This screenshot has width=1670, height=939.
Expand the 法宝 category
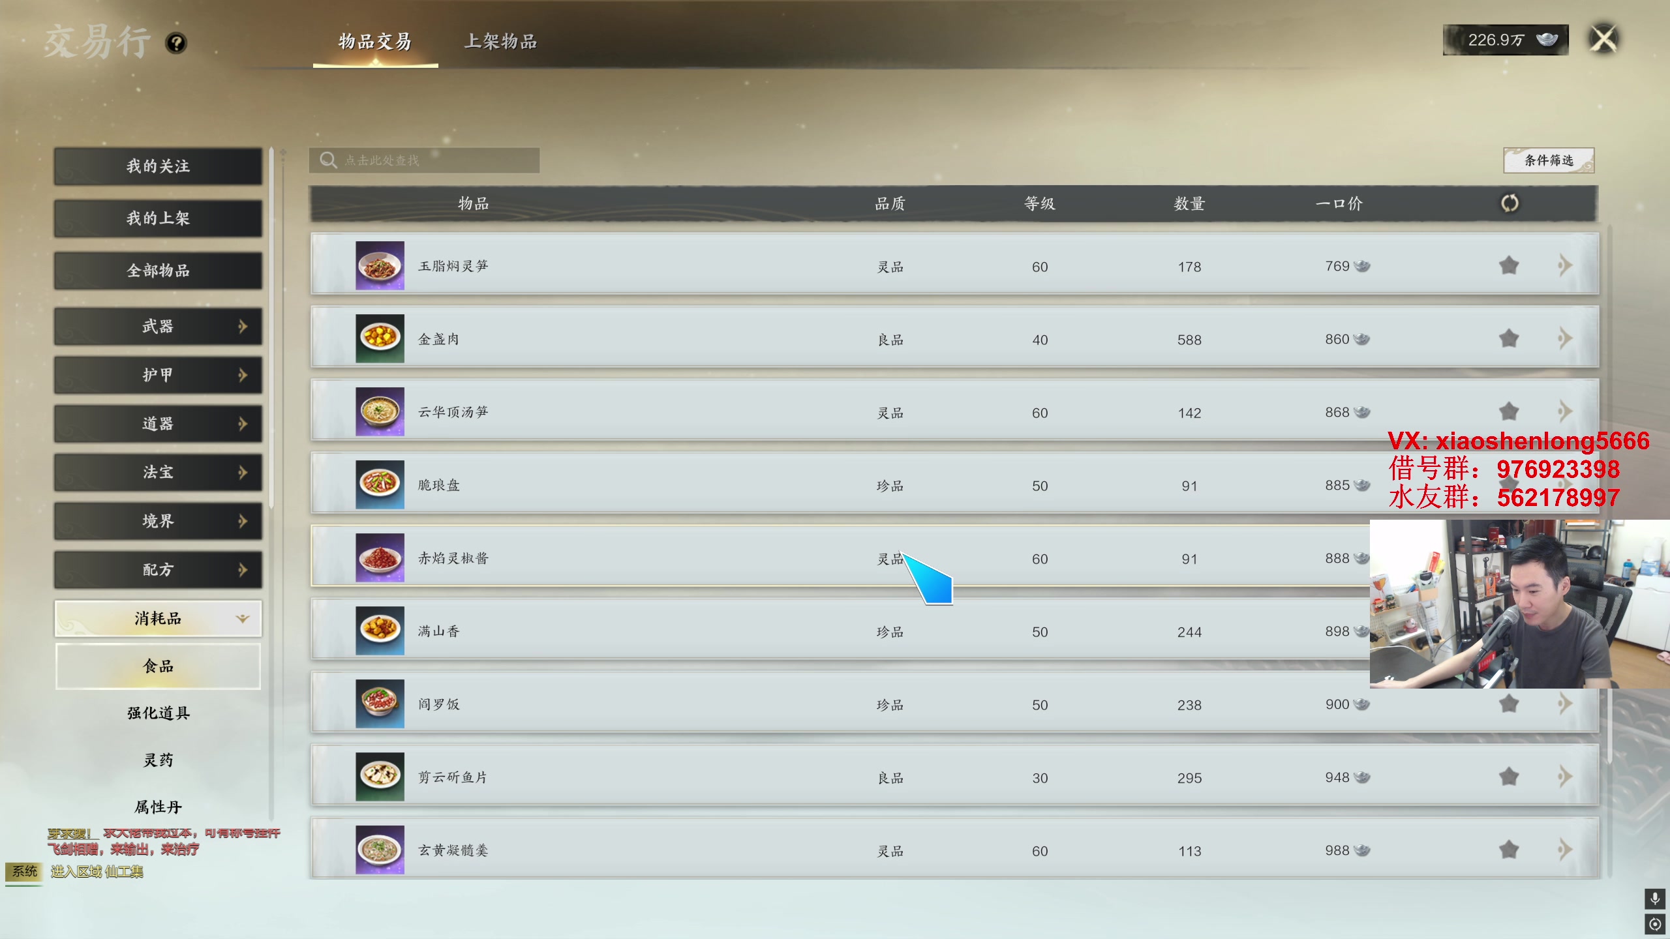click(158, 472)
